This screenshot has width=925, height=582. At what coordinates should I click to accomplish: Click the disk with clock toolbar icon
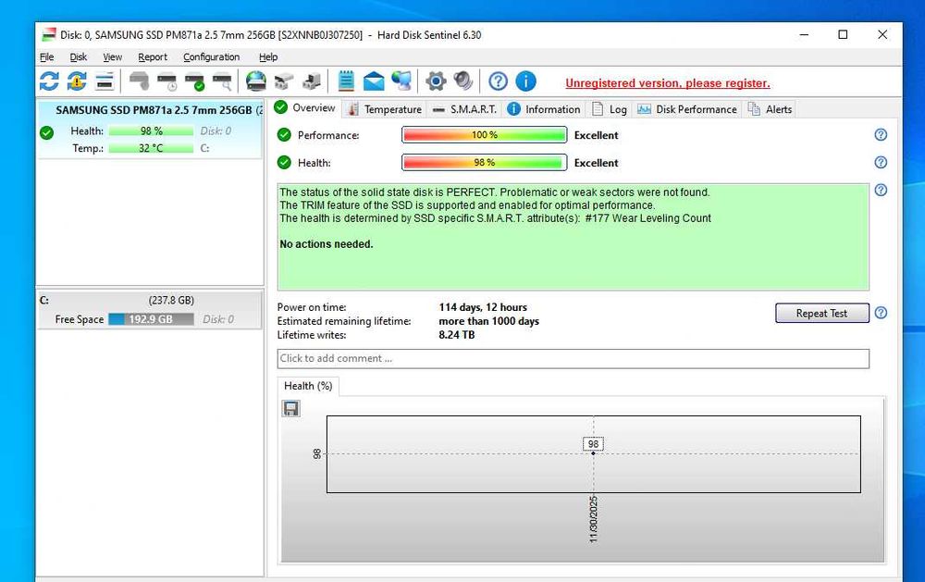166,80
